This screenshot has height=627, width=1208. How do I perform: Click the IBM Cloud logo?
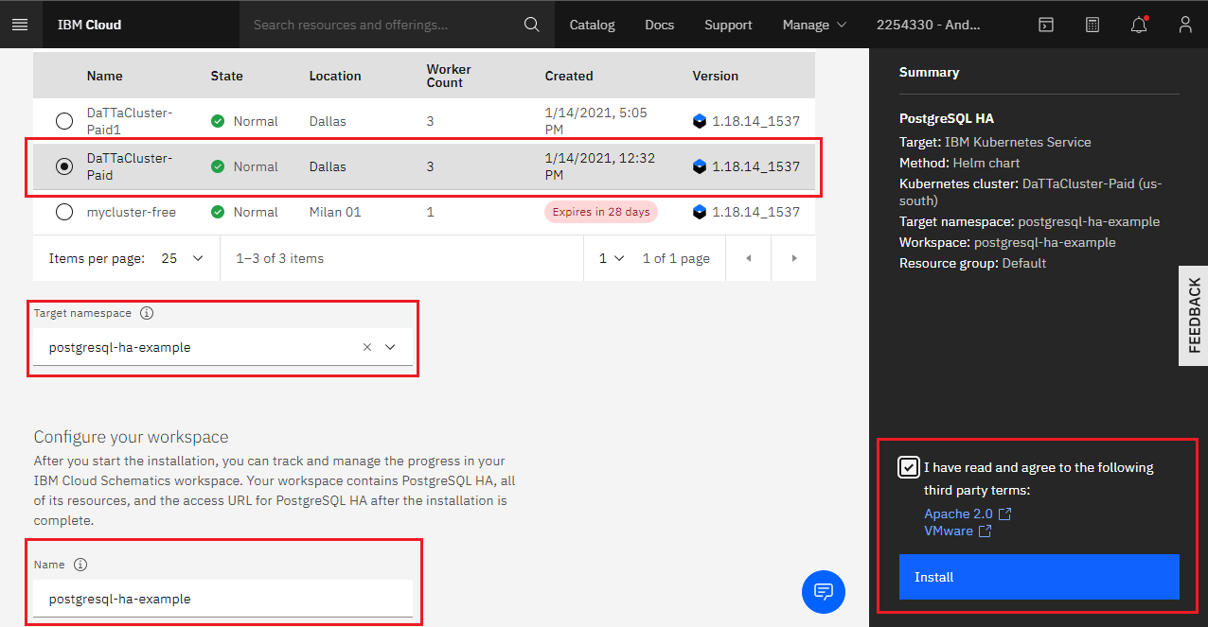89,25
